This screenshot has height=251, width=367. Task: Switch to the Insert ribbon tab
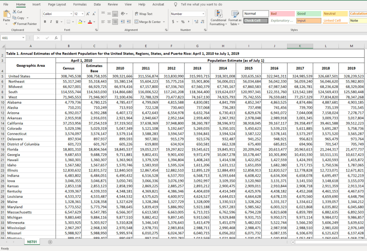point(36,4)
